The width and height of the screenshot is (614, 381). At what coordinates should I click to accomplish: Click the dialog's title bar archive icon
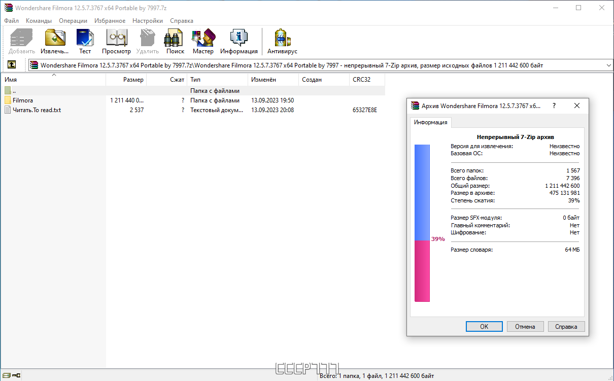click(x=415, y=106)
